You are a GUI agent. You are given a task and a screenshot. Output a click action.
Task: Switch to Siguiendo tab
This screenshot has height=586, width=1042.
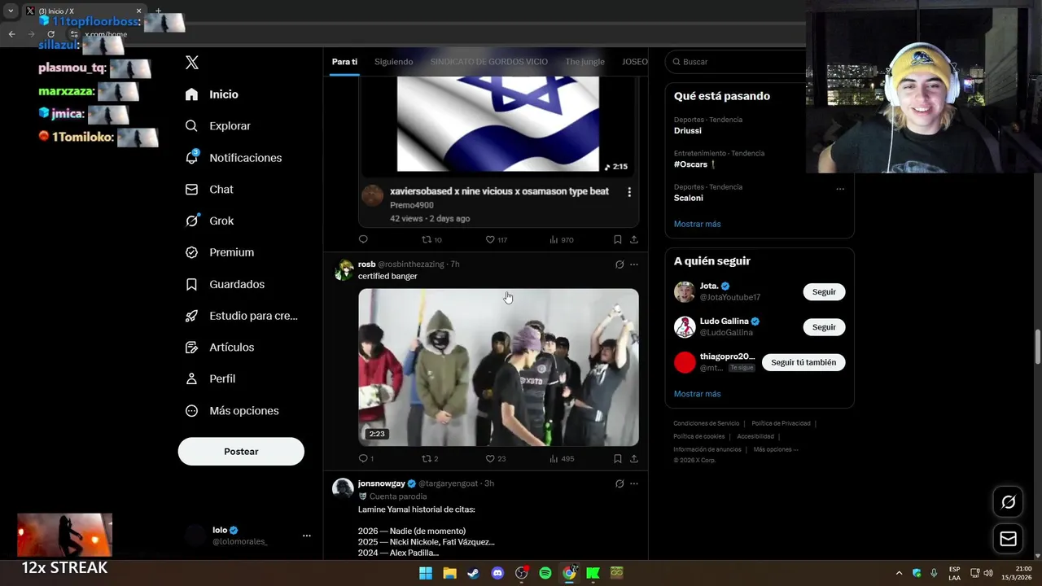pyautogui.click(x=393, y=62)
